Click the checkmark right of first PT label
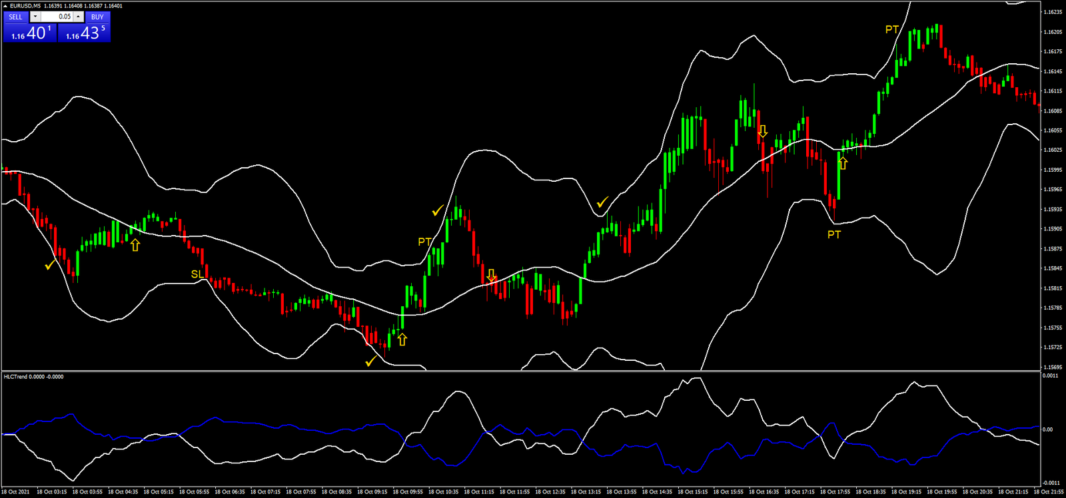This screenshot has height=498, width=1066. (x=438, y=211)
